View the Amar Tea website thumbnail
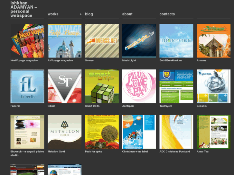The image size is (234, 175). [213, 132]
